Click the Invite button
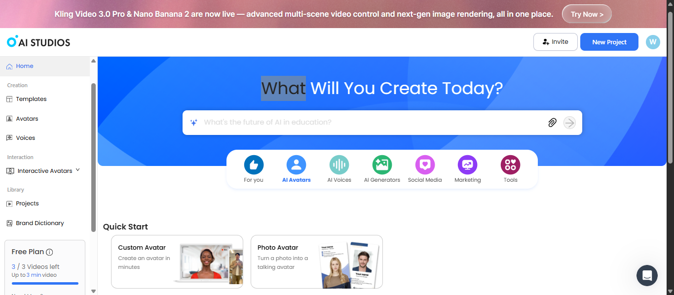The width and height of the screenshot is (674, 295). tap(555, 42)
